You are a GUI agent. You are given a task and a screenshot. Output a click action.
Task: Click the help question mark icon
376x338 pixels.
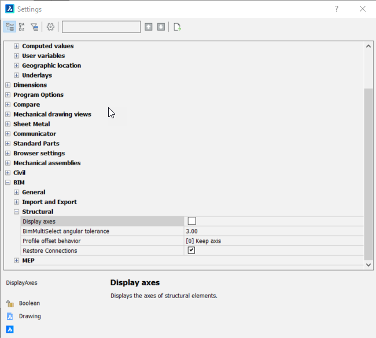click(337, 9)
